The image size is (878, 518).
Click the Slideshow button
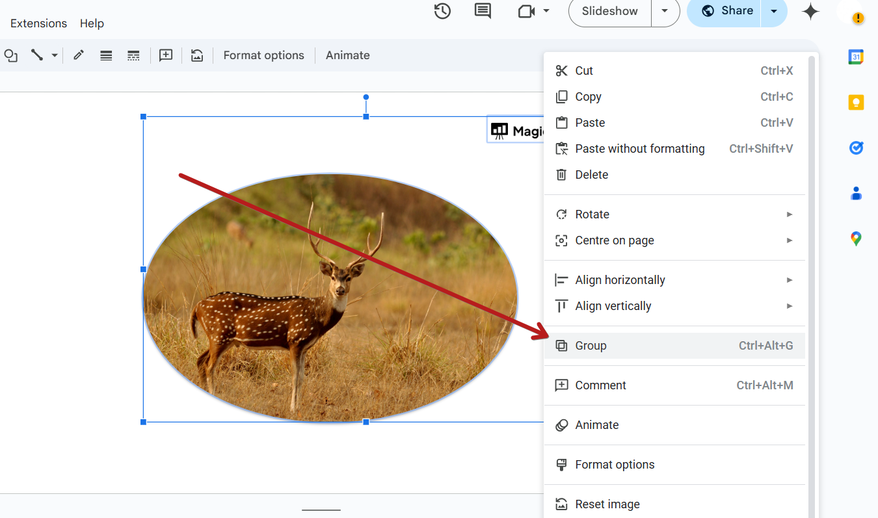[609, 11]
